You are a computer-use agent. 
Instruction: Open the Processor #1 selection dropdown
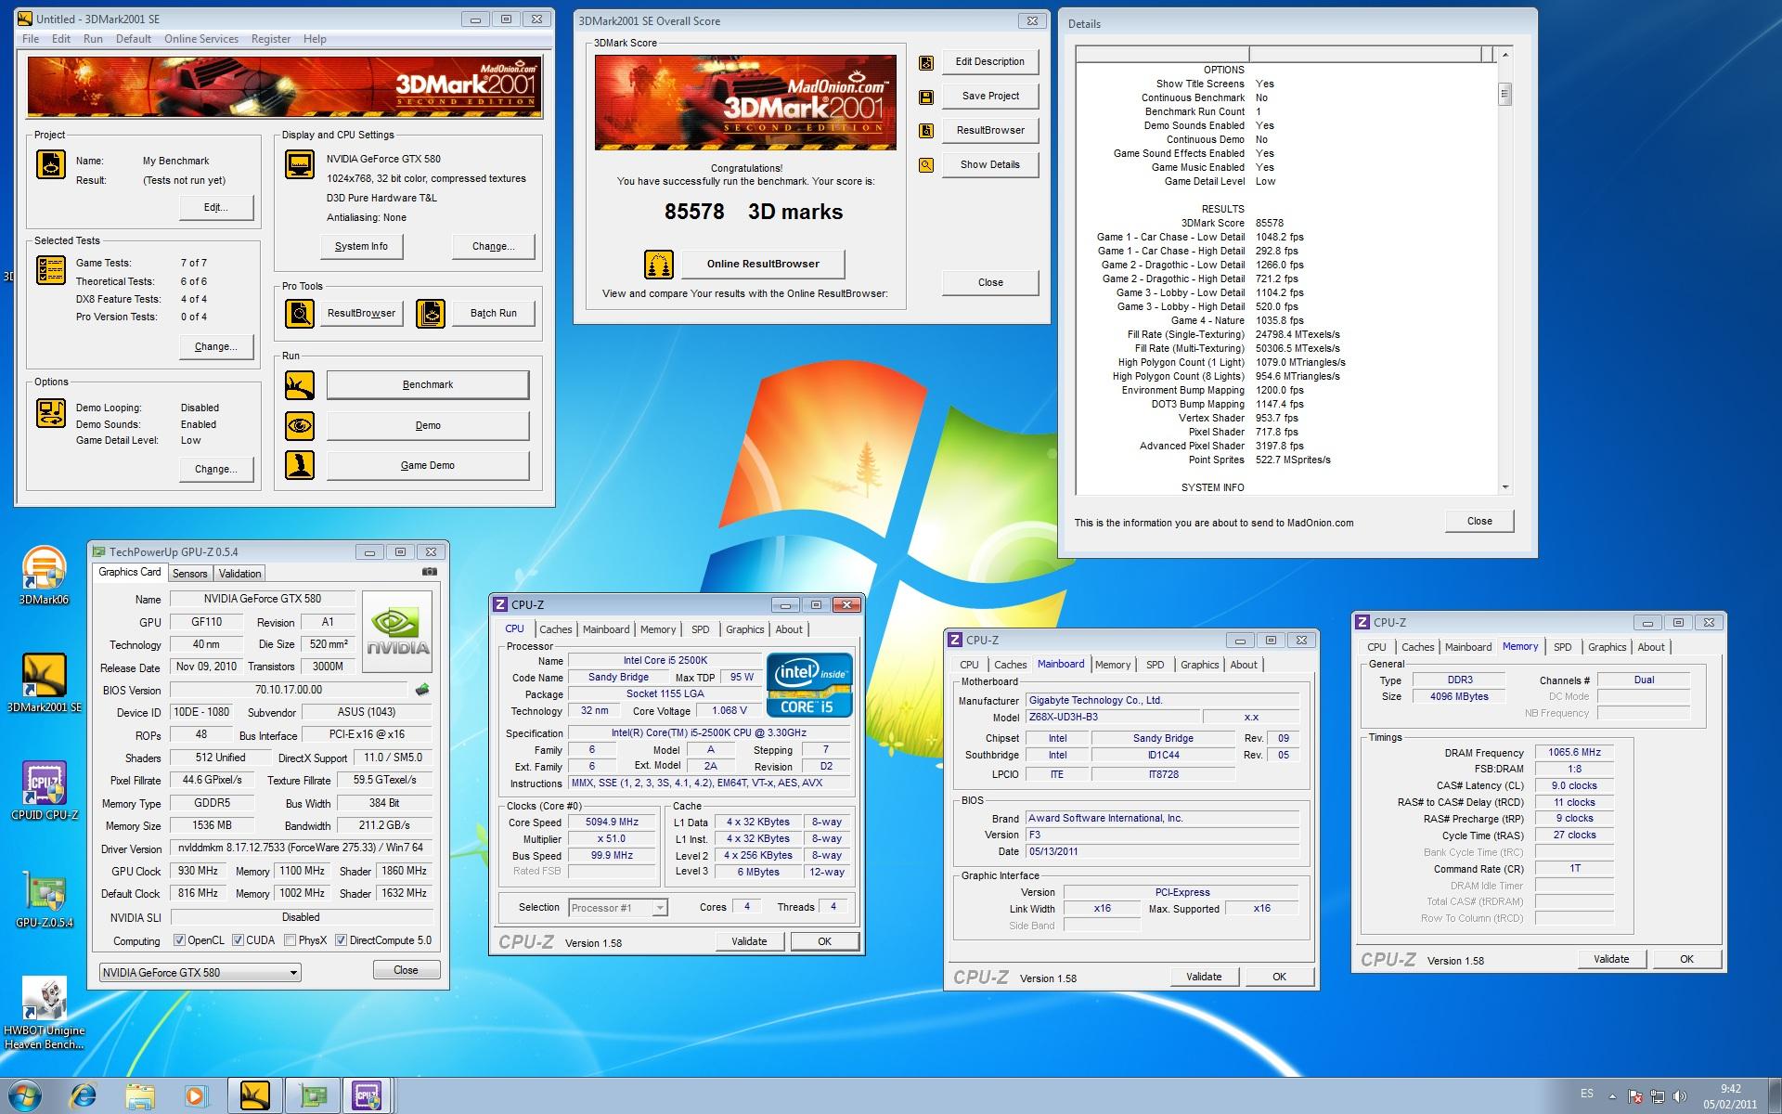[618, 908]
